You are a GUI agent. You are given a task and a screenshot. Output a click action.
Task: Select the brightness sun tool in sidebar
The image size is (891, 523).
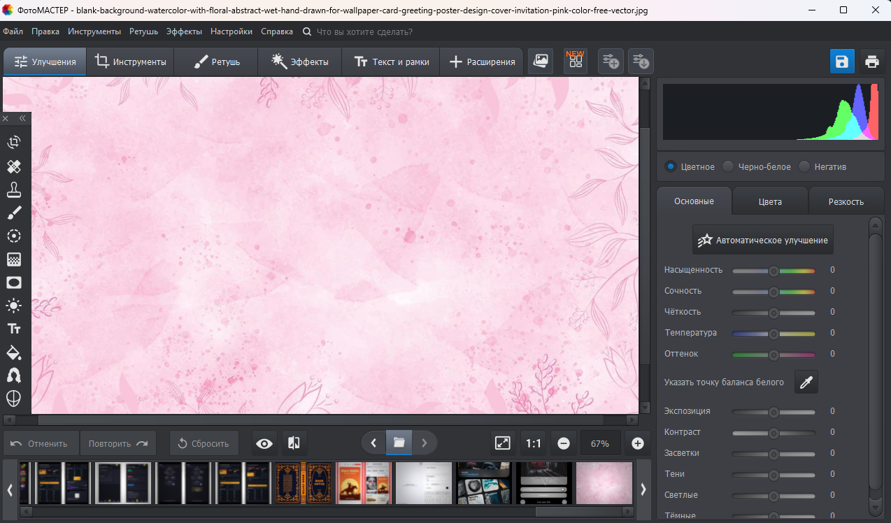tap(14, 306)
